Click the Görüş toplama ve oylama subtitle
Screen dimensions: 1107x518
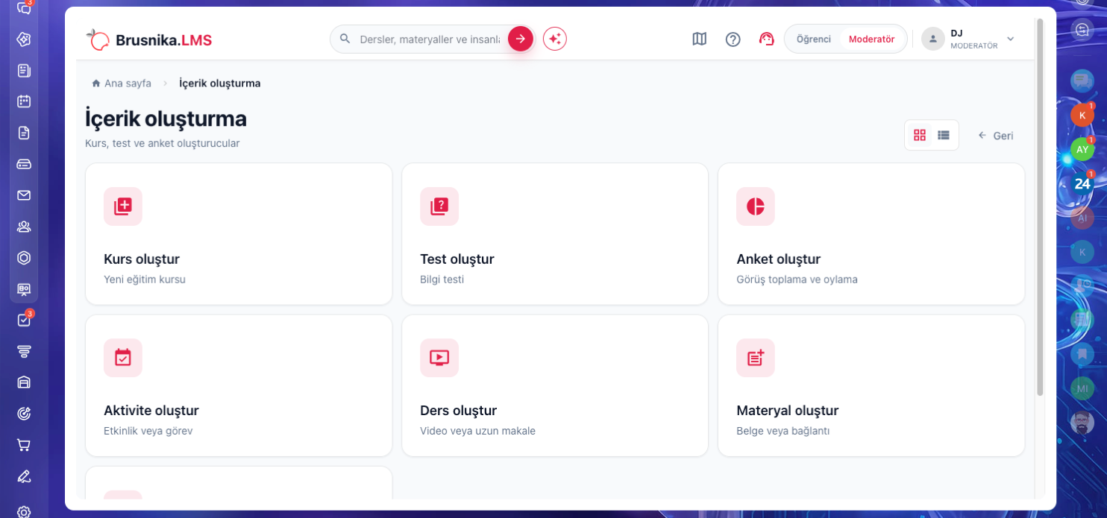click(797, 279)
